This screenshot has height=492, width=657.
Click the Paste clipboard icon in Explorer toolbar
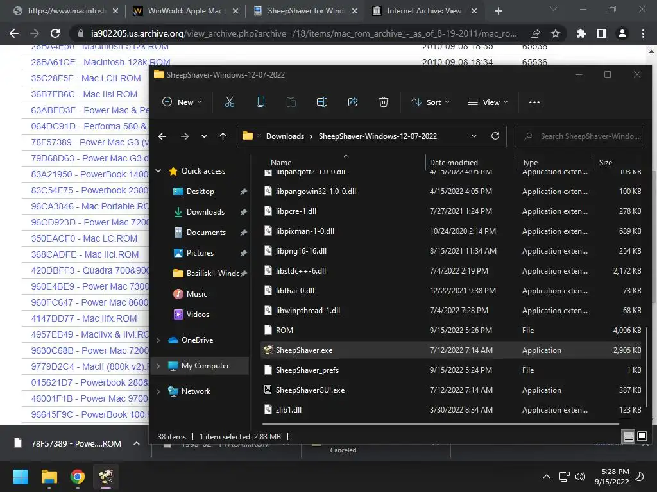point(291,102)
